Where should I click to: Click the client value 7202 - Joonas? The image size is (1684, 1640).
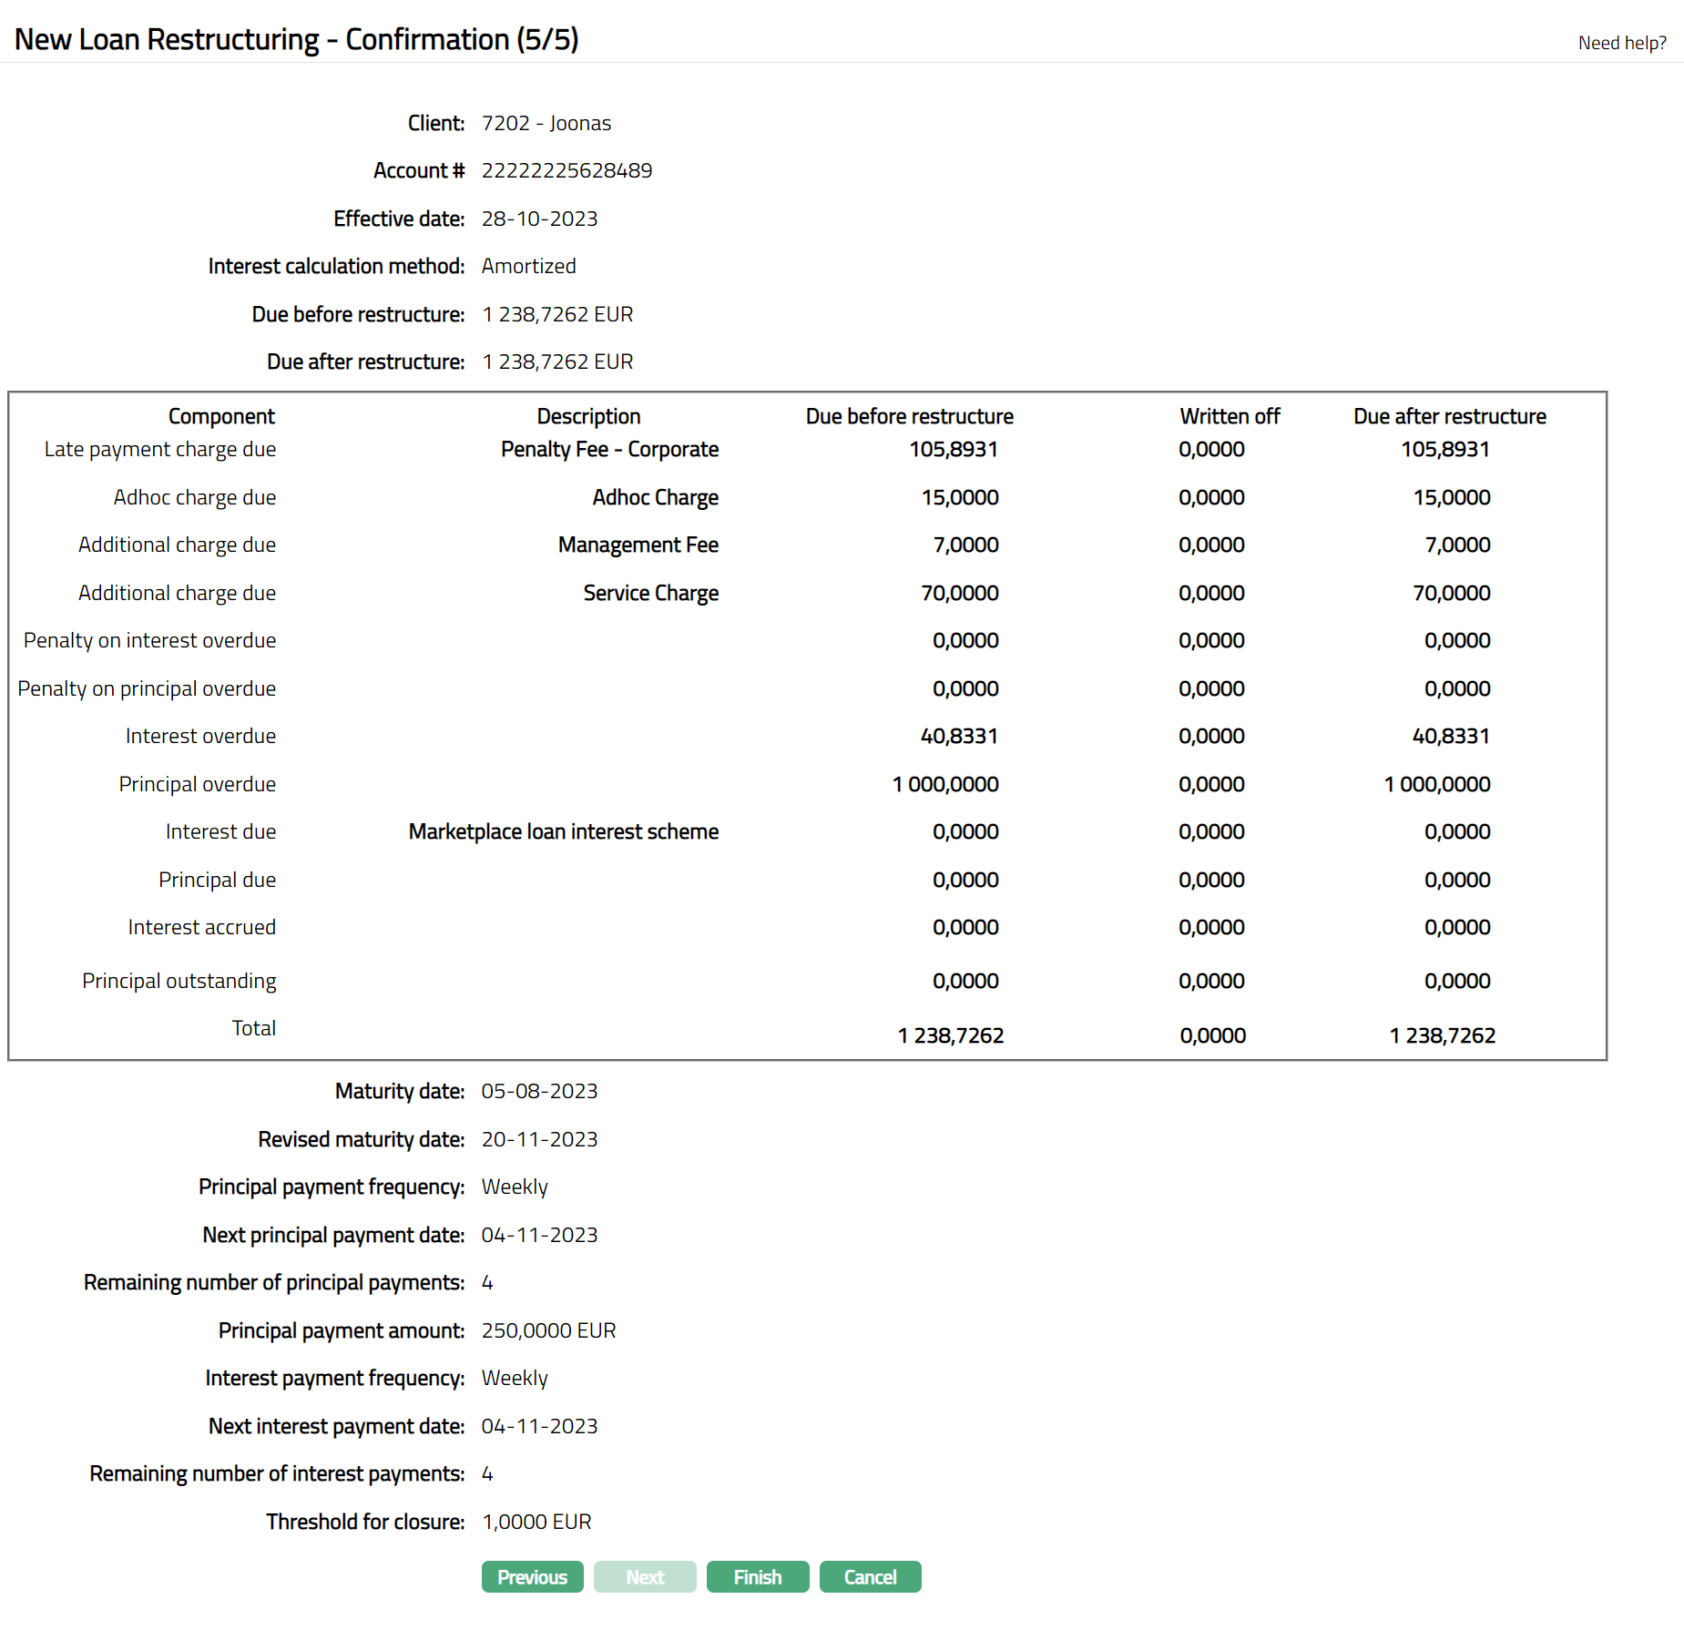coord(546,123)
